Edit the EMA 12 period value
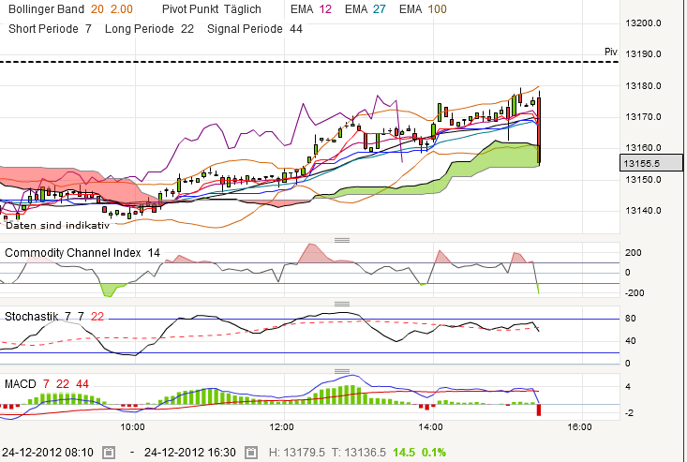 coord(325,9)
